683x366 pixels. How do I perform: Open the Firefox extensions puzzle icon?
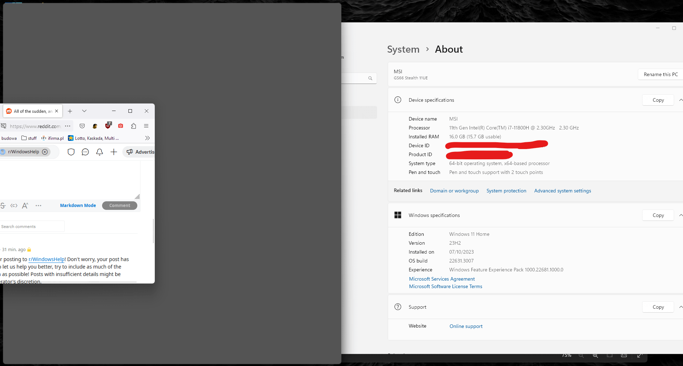[133, 126]
